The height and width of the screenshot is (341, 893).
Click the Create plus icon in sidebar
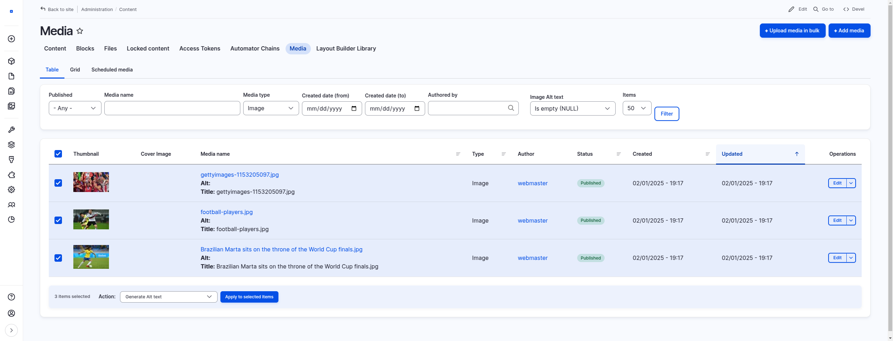click(11, 39)
